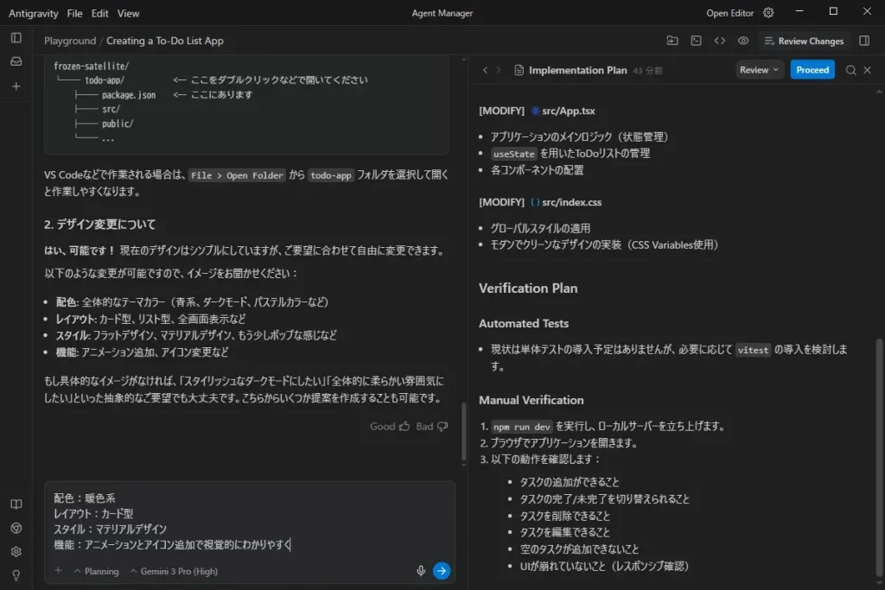Click the chat message input field
This screenshot has height=590, width=885.
click(250, 522)
